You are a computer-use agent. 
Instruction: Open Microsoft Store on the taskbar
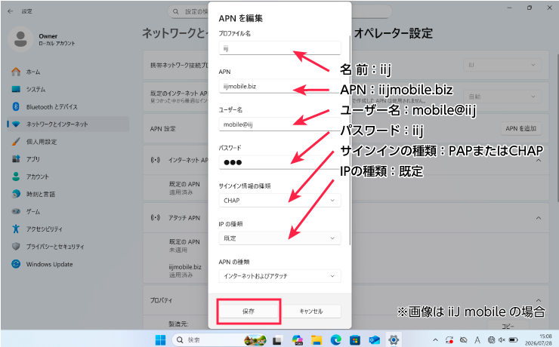pyautogui.click(x=355, y=340)
